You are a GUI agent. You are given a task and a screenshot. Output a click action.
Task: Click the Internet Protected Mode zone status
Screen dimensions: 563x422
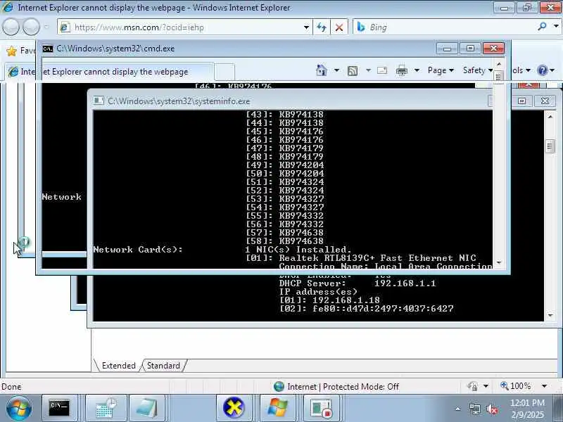[x=343, y=386]
